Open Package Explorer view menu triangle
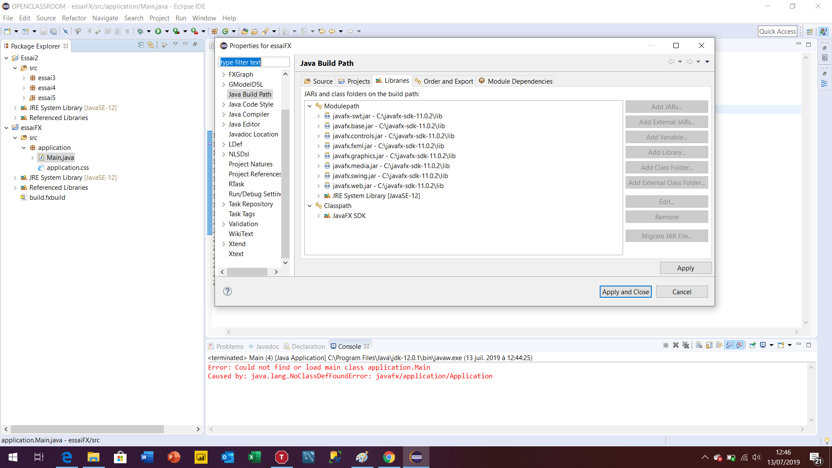The height and width of the screenshot is (468, 832). 175,44
